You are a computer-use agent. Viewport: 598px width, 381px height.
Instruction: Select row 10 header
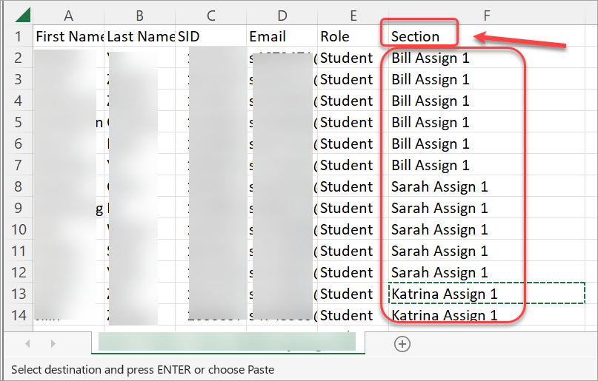click(x=19, y=229)
